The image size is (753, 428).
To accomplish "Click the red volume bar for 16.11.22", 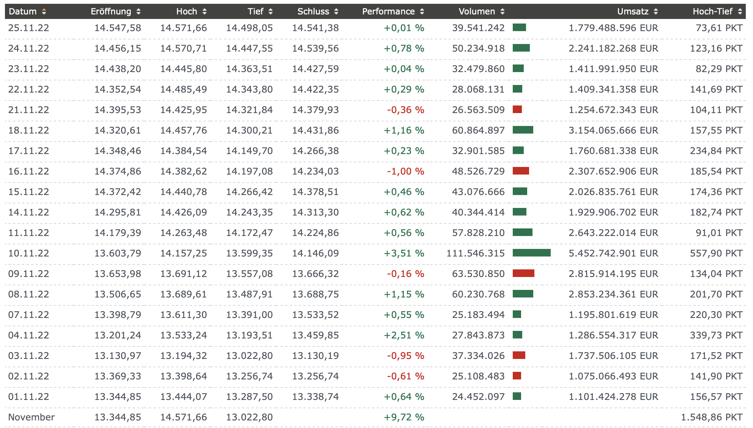I will (x=521, y=171).
